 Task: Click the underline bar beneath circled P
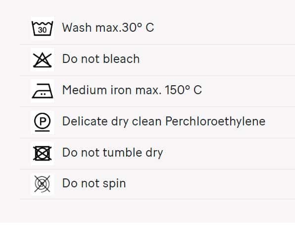coord(43,131)
